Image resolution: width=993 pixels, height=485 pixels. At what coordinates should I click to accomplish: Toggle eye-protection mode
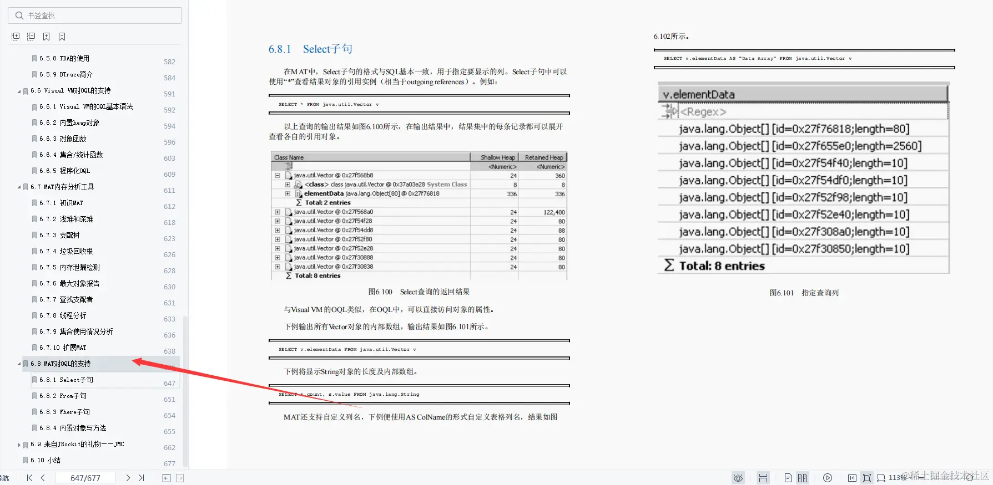click(738, 478)
